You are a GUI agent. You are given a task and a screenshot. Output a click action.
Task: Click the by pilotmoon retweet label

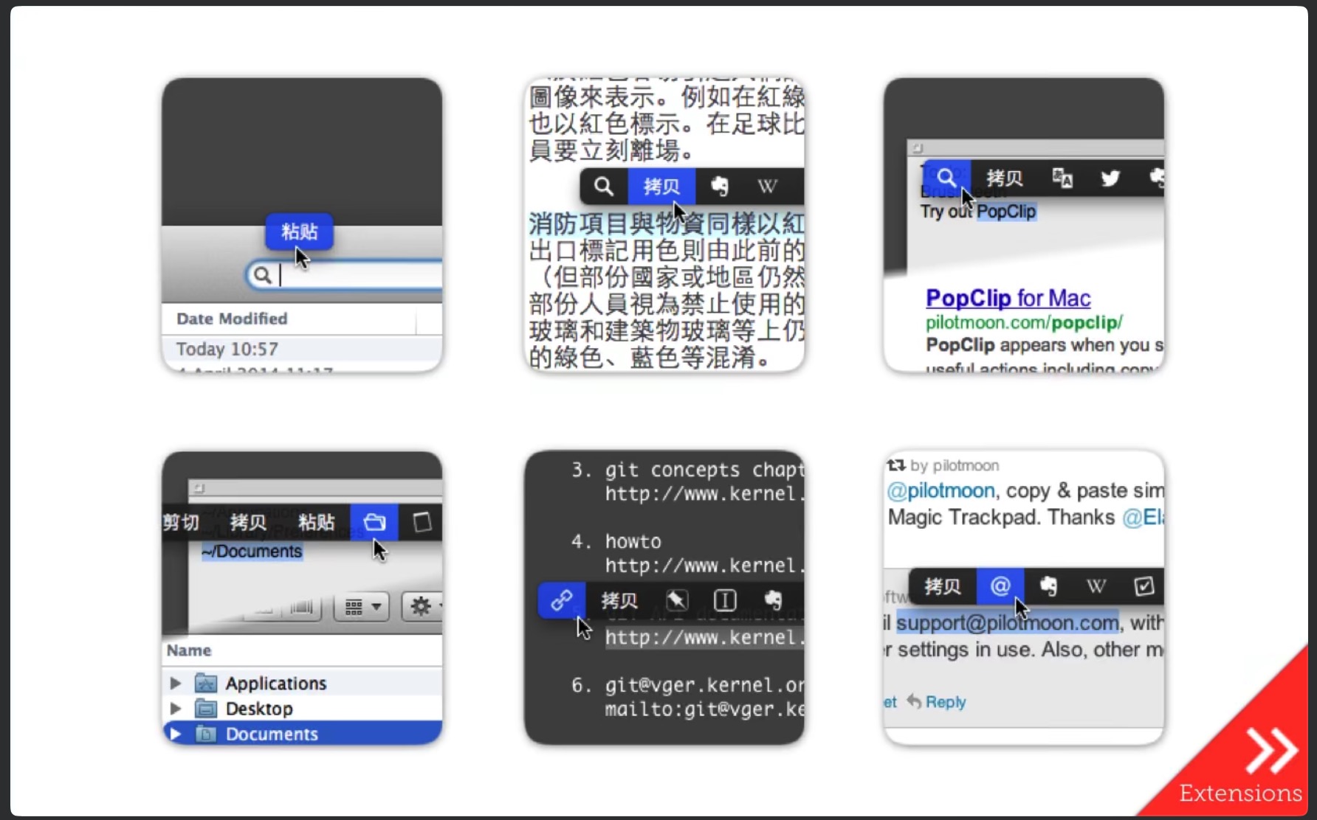tap(943, 465)
